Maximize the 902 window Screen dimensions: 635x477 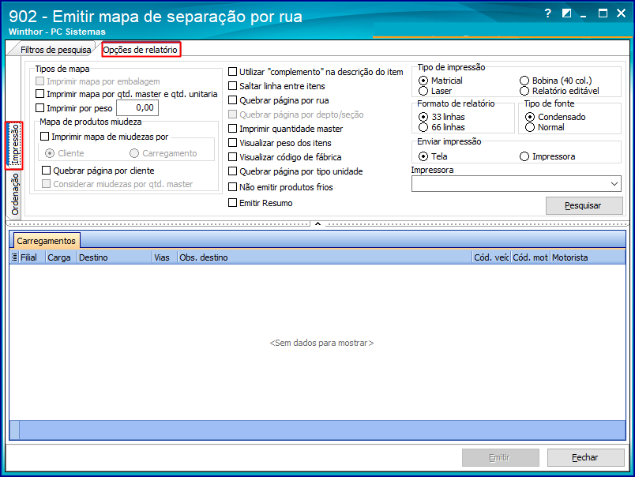tap(603, 13)
